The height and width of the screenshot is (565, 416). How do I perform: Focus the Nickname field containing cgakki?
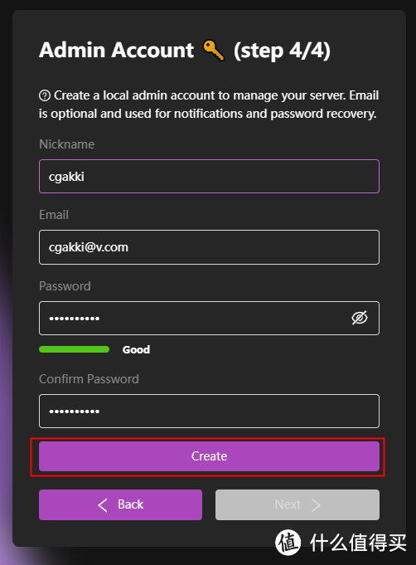[209, 177]
